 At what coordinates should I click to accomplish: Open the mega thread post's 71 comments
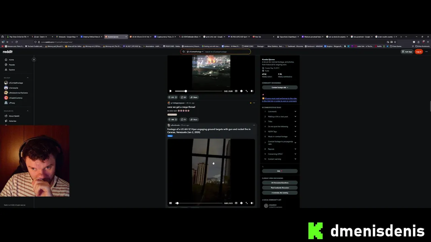(x=184, y=119)
